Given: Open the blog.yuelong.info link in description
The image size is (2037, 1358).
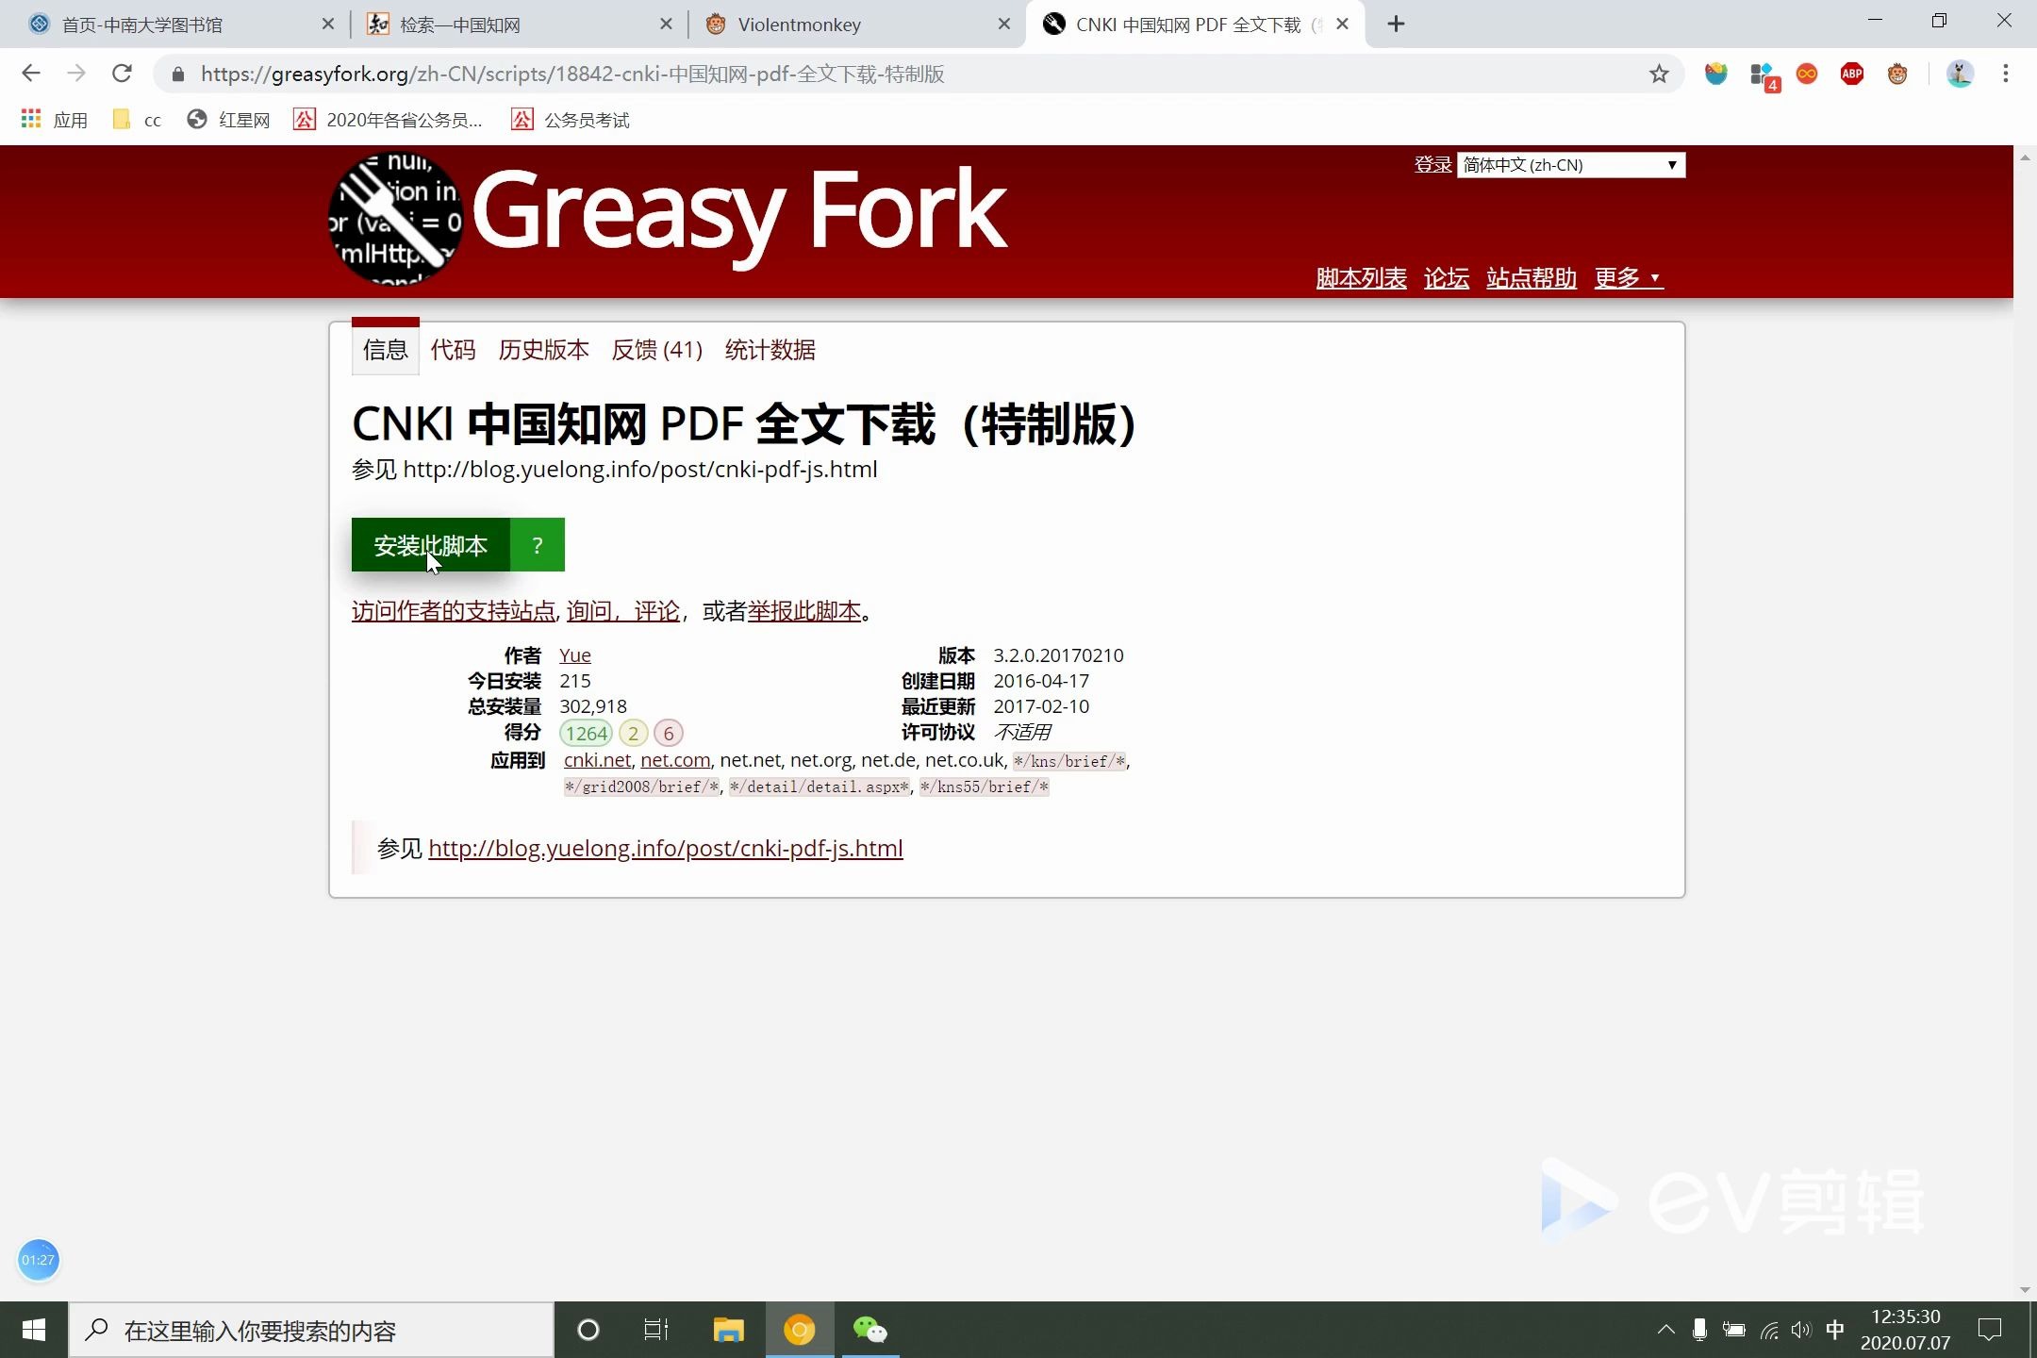Looking at the screenshot, I should pyautogui.click(x=666, y=848).
